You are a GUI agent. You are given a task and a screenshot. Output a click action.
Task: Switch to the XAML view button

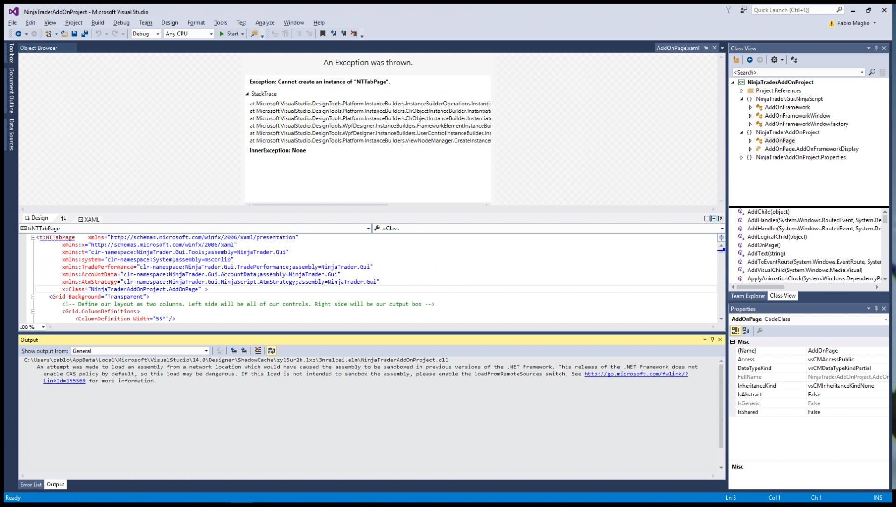pos(89,219)
